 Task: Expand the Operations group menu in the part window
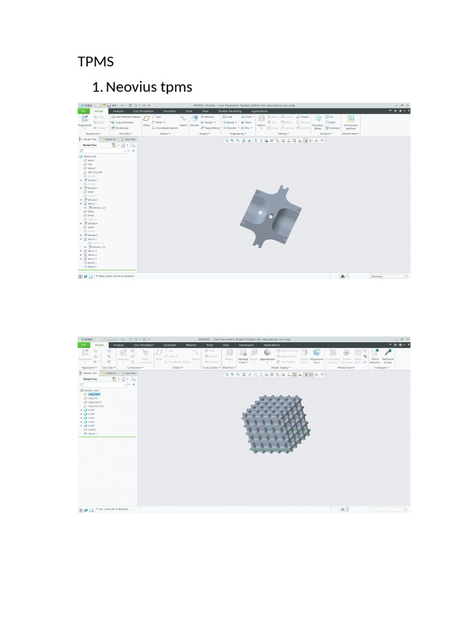pos(93,134)
